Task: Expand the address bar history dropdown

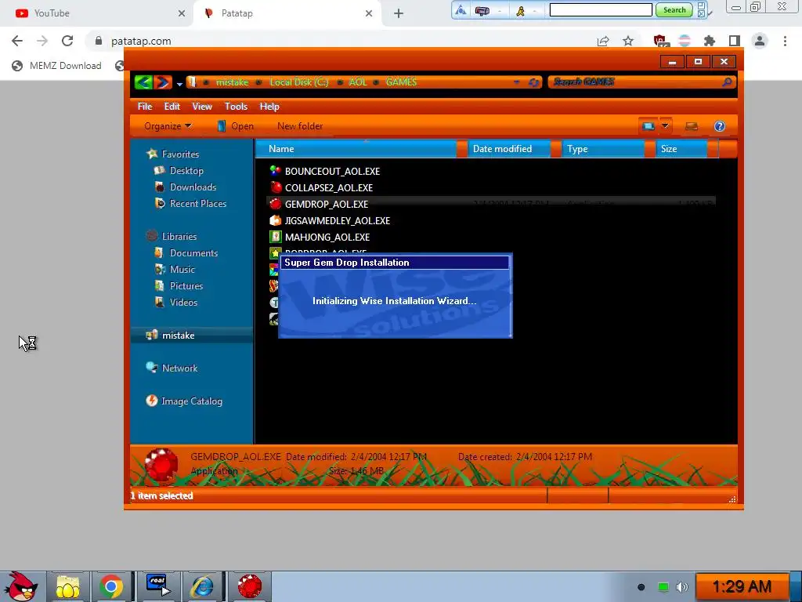Action: pos(517,82)
